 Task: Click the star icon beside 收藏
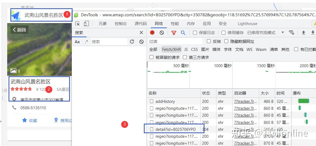pos(25,120)
